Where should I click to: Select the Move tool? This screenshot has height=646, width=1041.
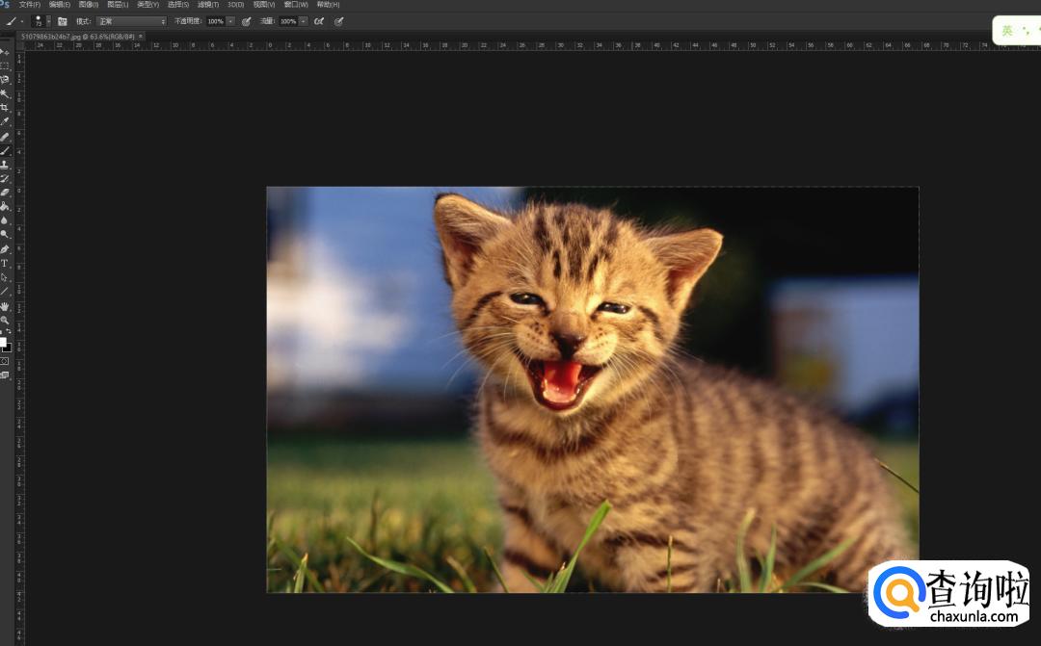[5, 52]
